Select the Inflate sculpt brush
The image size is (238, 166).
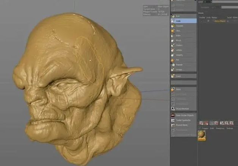tap(183, 50)
